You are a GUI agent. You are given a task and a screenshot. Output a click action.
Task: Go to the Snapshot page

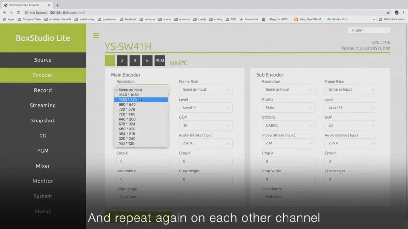coord(43,121)
